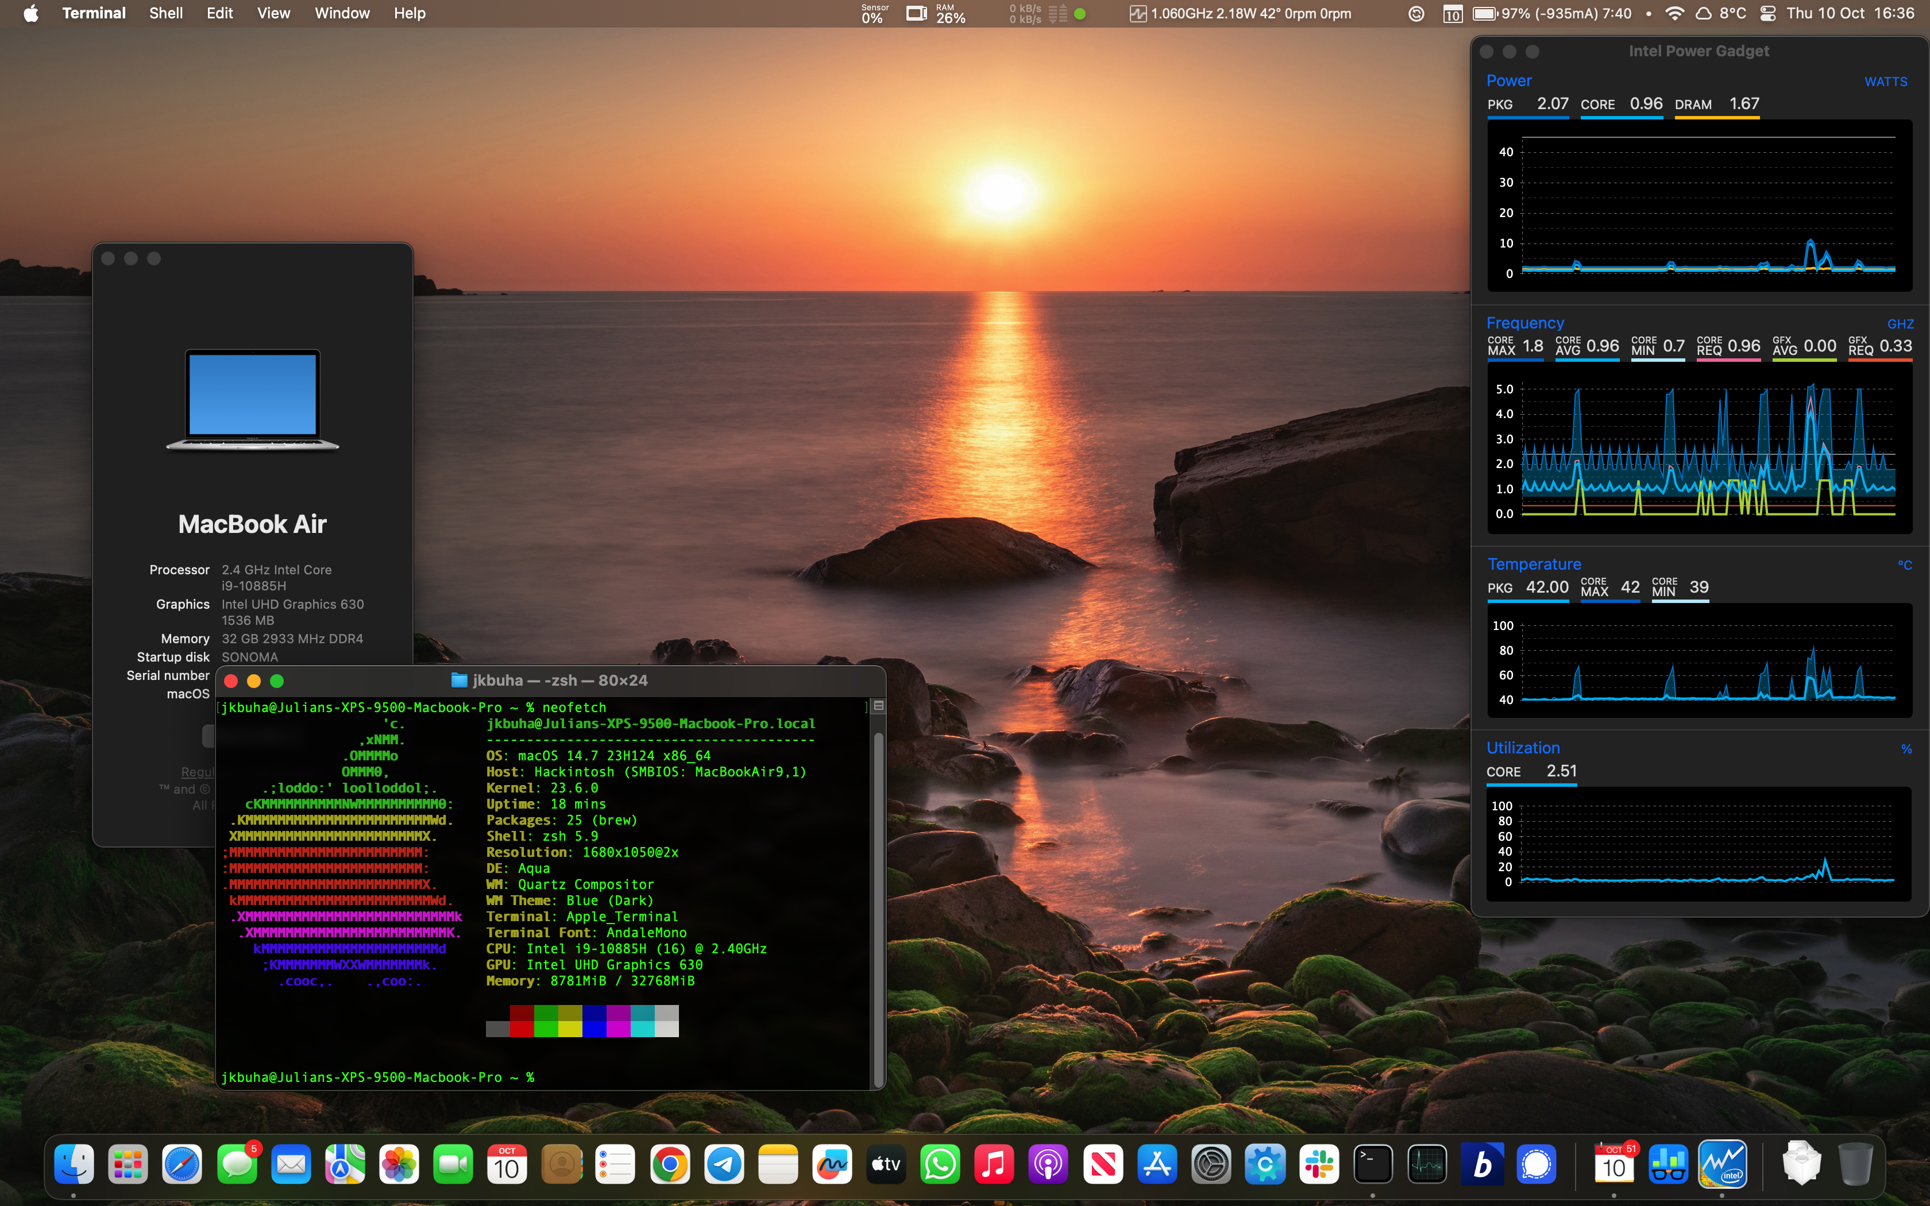1930x1206 pixels.
Task: Open Activity Monitor dock icon
Action: pyautogui.click(x=1427, y=1165)
